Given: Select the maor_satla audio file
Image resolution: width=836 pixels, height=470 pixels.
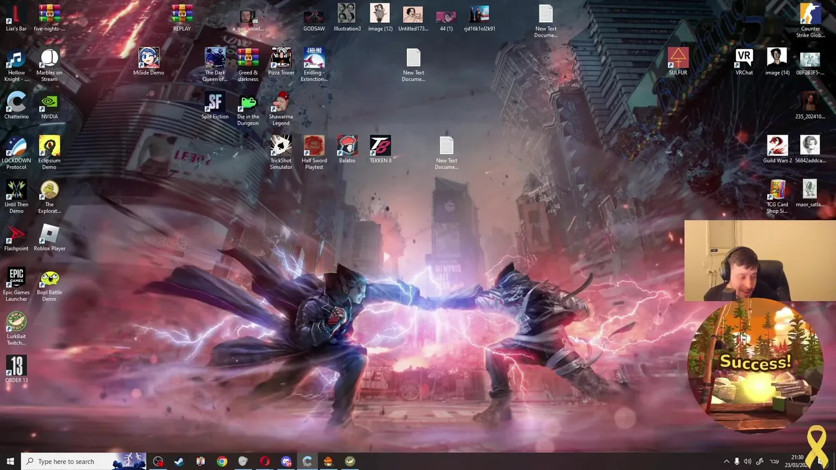Looking at the screenshot, I should [x=811, y=193].
